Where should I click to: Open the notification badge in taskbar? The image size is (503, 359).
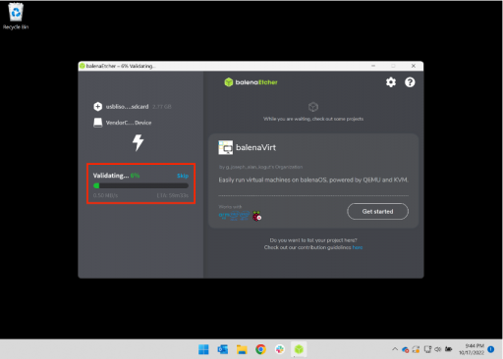click(x=490, y=349)
